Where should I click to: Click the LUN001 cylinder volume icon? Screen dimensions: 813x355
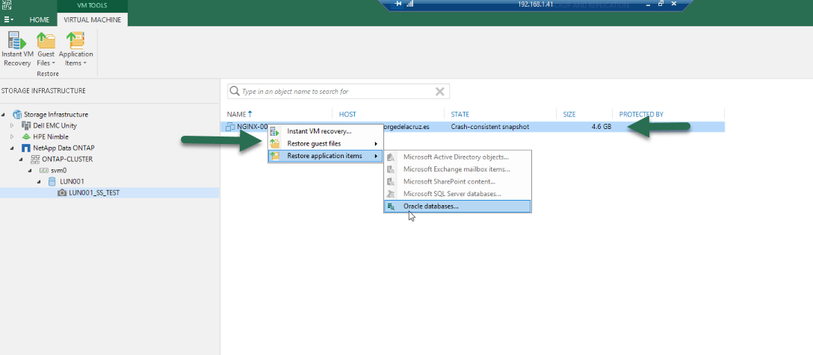pyautogui.click(x=52, y=182)
